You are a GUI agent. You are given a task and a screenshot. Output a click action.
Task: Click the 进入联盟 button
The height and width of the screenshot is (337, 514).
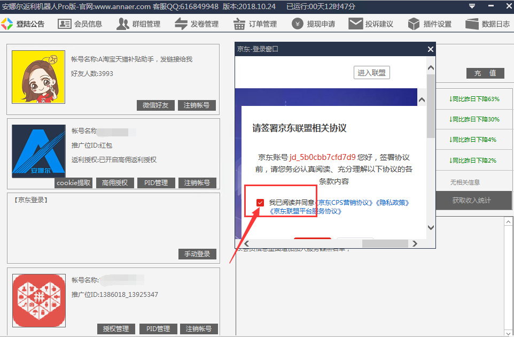point(372,73)
